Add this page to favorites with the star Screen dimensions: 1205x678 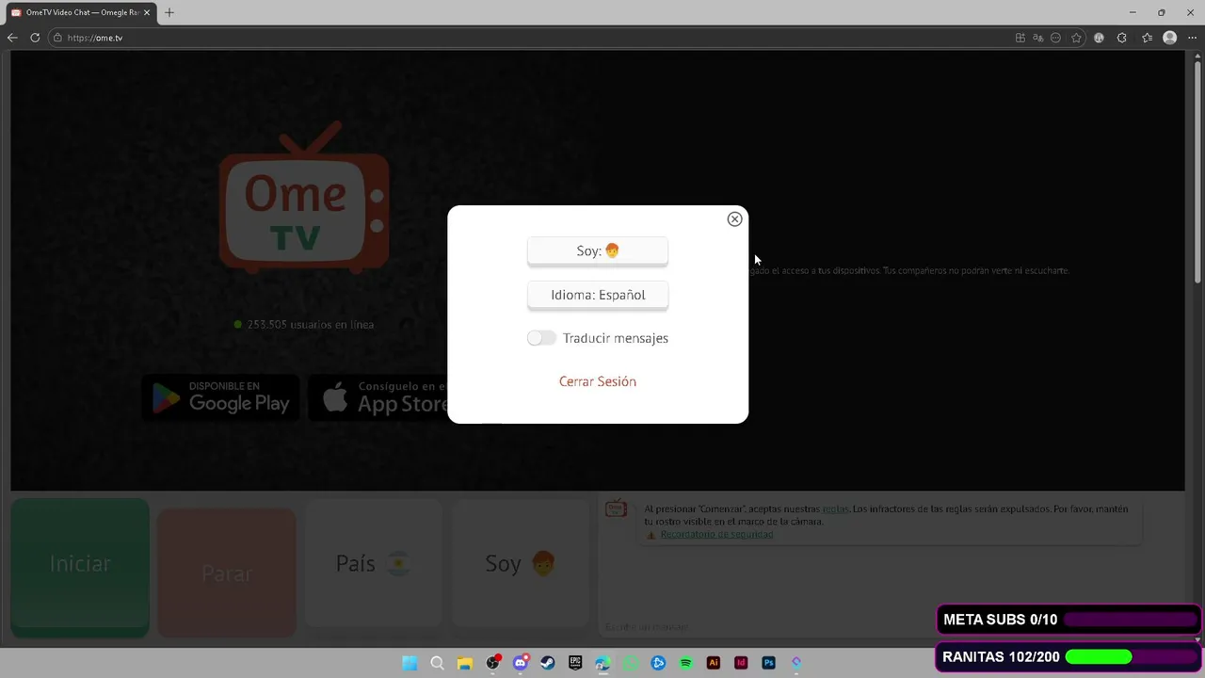pyautogui.click(x=1076, y=38)
